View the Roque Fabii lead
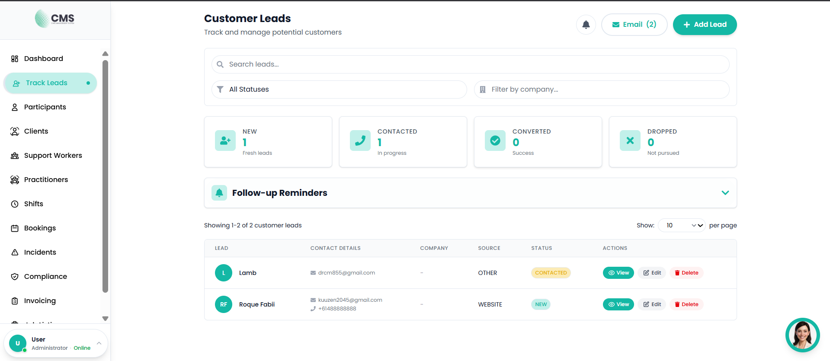 (x=618, y=304)
